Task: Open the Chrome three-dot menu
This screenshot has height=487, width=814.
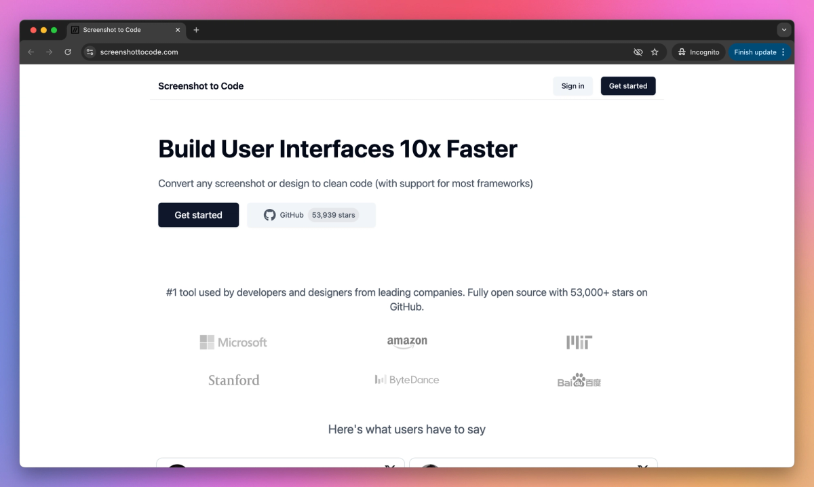Action: 783,52
